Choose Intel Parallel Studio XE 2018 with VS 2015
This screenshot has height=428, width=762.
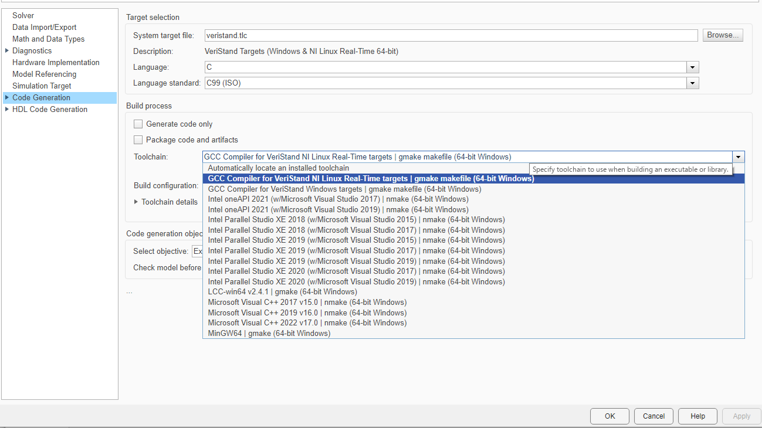(473, 220)
